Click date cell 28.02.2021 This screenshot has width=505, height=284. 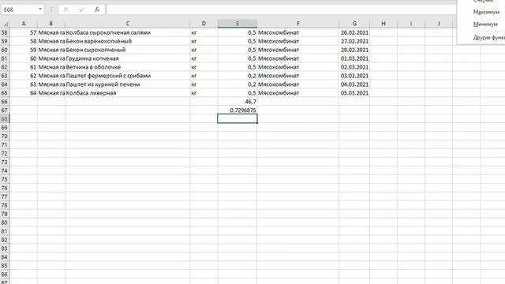[354, 50]
